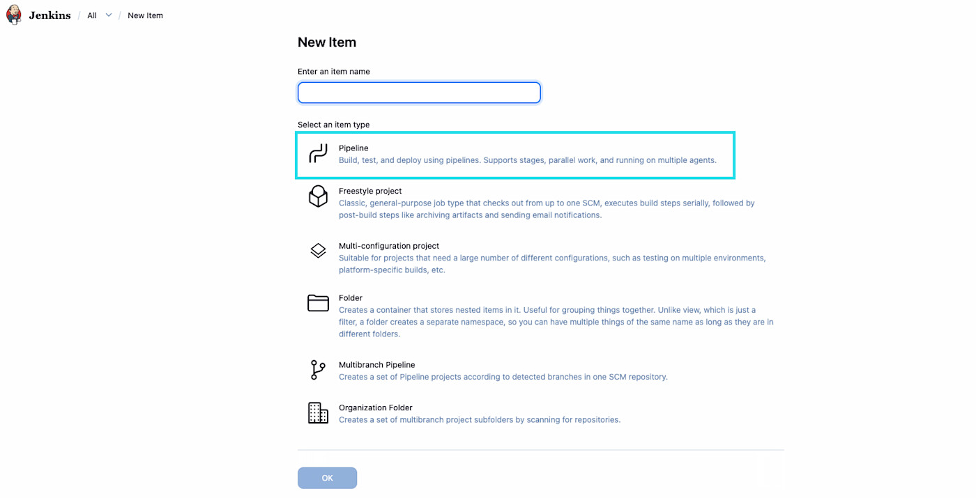Click the Jenkins butler logo
The height and width of the screenshot is (498, 976).
point(14,15)
